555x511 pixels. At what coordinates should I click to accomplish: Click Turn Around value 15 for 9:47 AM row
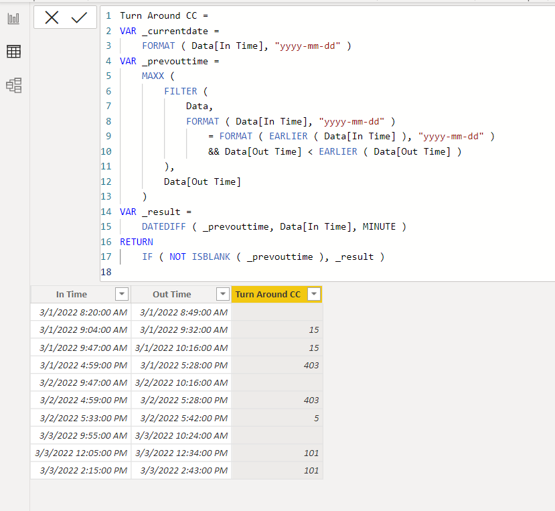tap(276, 348)
